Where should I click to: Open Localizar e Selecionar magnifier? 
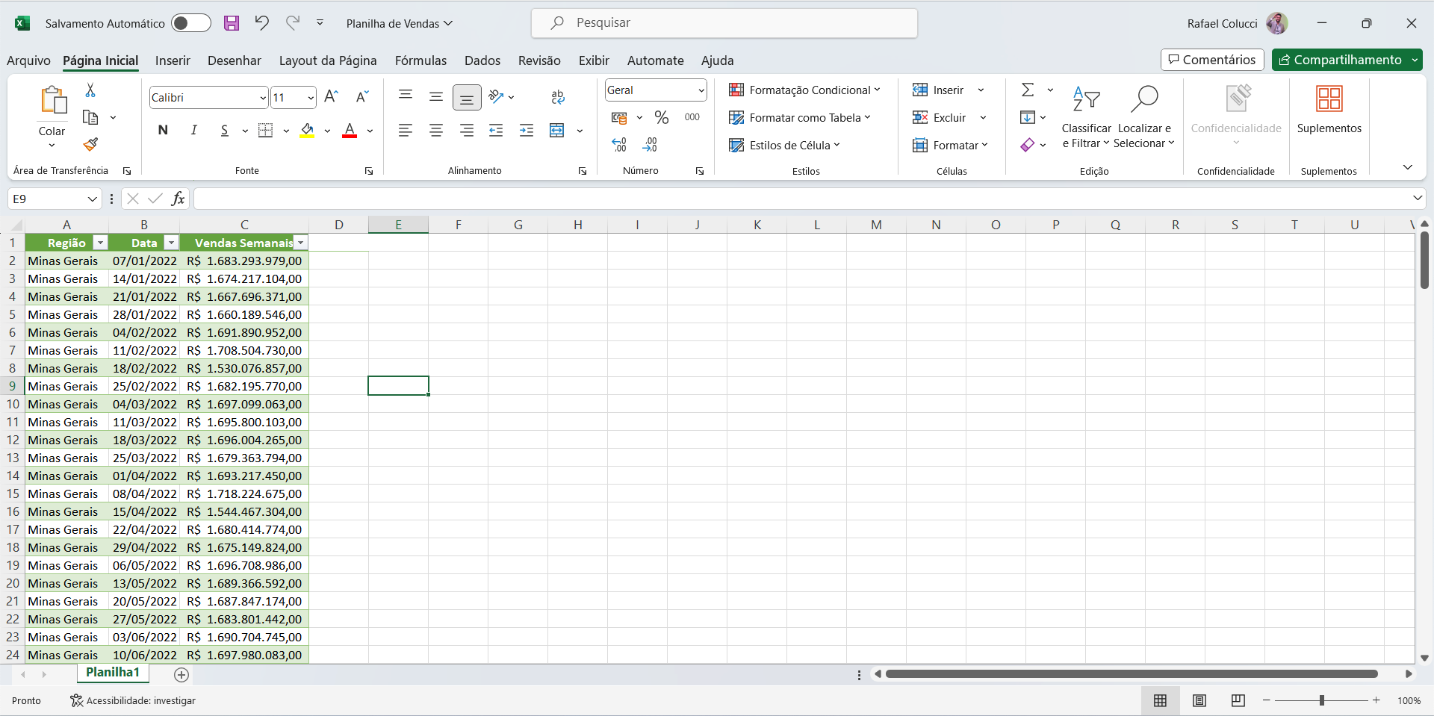click(1143, 116)
